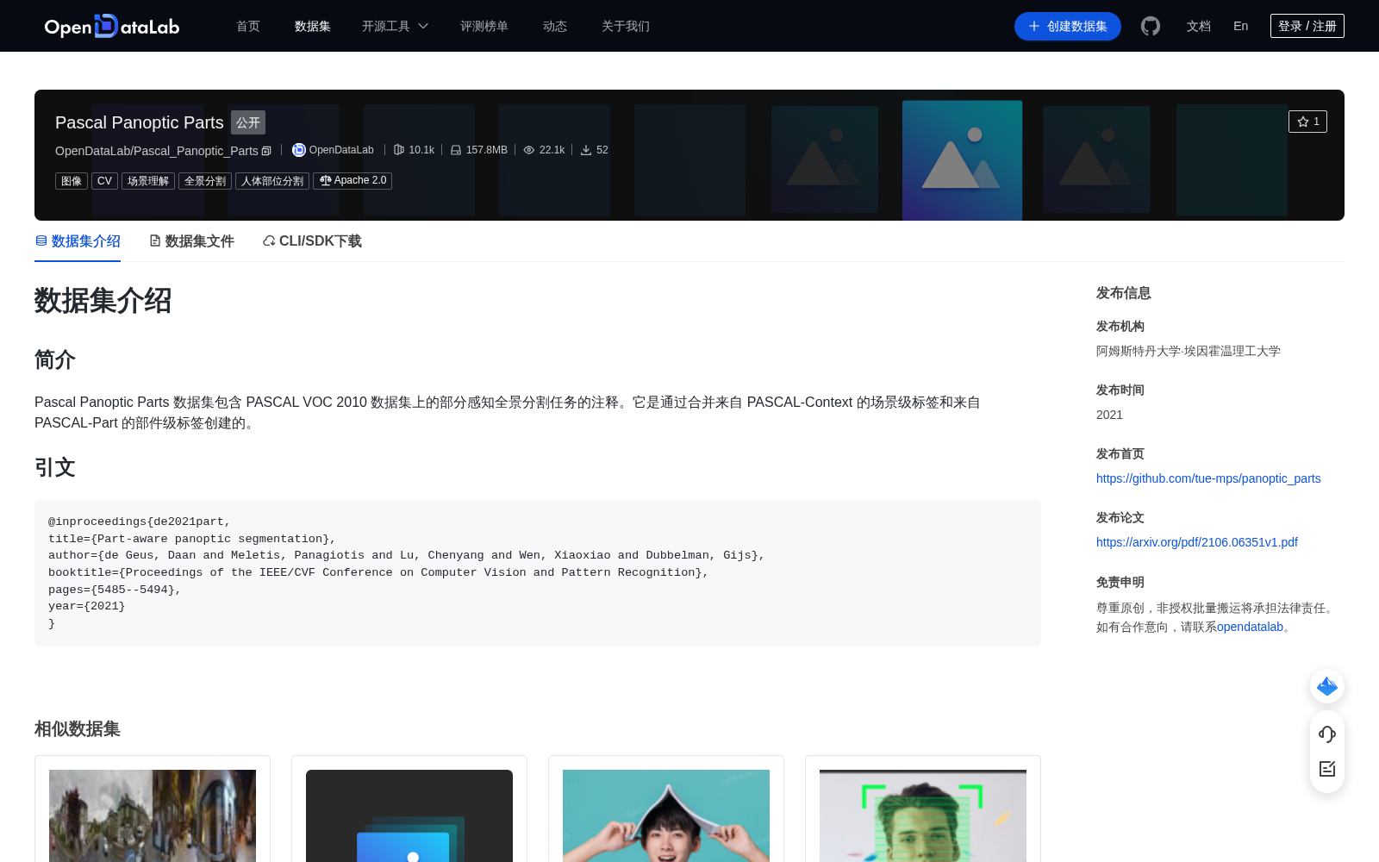Click the 全景分割 tag
The height and width of the screenshot is (862, 1379).
[205, 181]
